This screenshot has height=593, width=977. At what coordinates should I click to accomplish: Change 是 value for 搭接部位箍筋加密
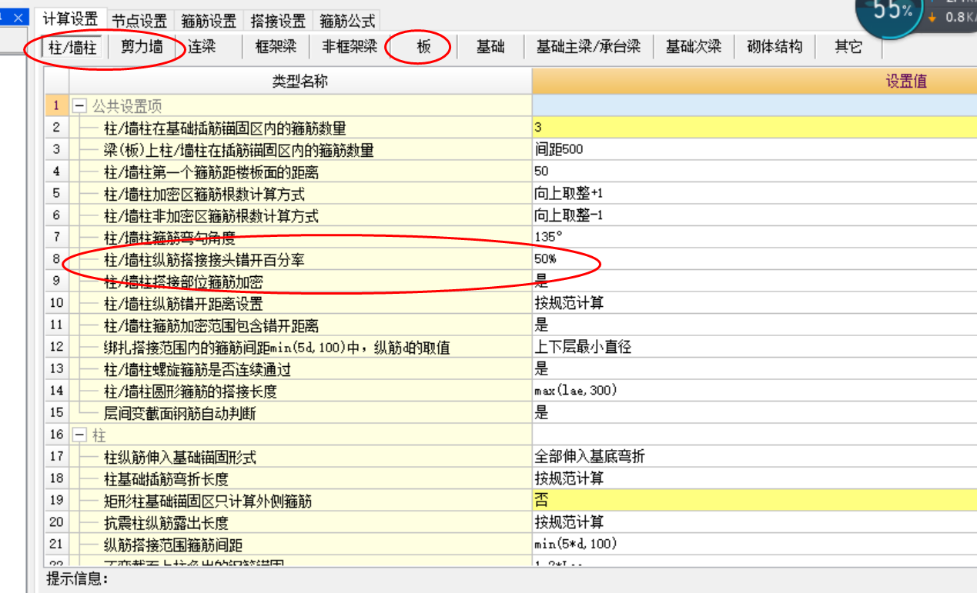pos(754,282)
